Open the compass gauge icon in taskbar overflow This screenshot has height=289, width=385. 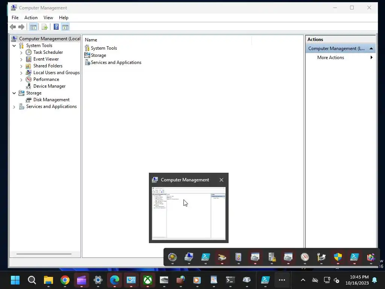(305, 257)
